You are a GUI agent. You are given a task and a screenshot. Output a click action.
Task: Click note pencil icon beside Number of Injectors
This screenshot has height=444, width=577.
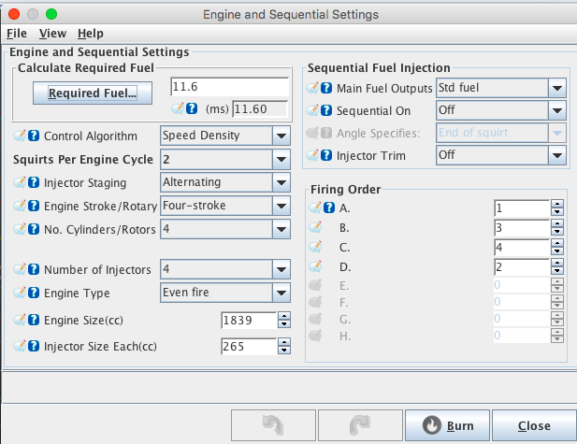coord(20,270)
